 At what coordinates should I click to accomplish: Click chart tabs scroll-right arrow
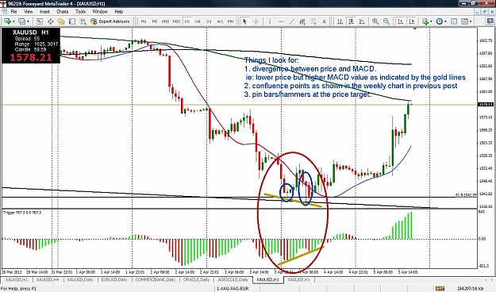[x=492, y=280]
